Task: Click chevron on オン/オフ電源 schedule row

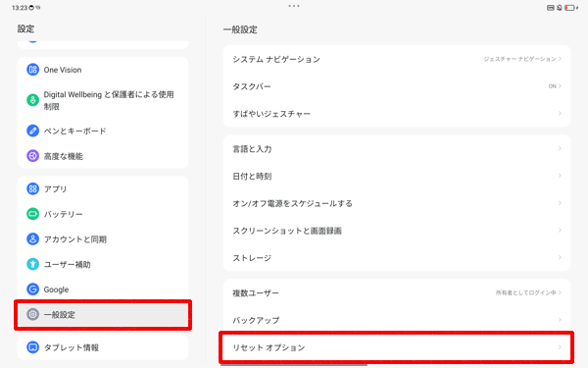Action: [560, 203]
